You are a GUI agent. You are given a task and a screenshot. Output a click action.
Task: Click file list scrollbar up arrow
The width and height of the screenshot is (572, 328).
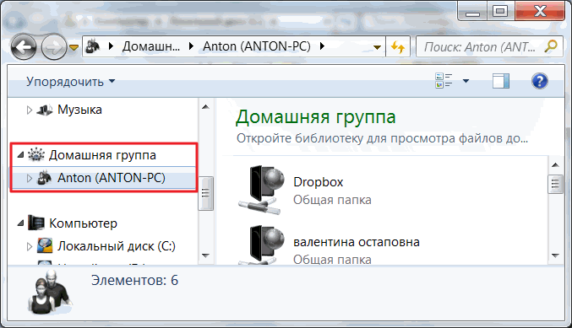pyautogui.click(x=556, y=165)
